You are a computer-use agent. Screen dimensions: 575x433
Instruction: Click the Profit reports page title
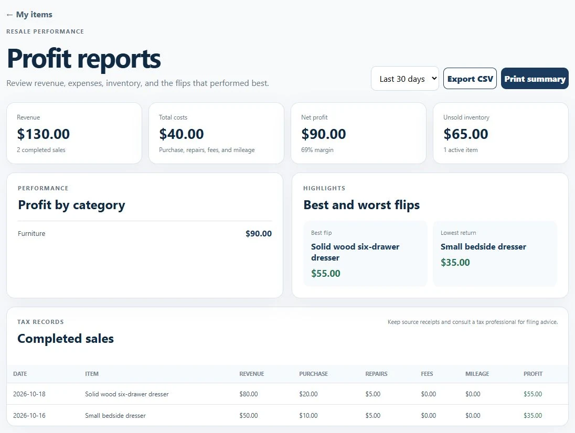84,59
